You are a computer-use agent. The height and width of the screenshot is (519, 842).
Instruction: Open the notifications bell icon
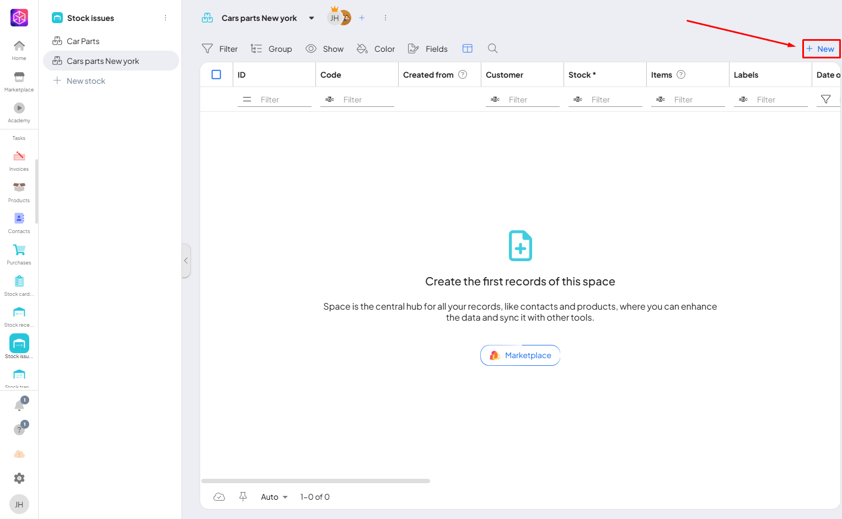(x=19, y=406)
